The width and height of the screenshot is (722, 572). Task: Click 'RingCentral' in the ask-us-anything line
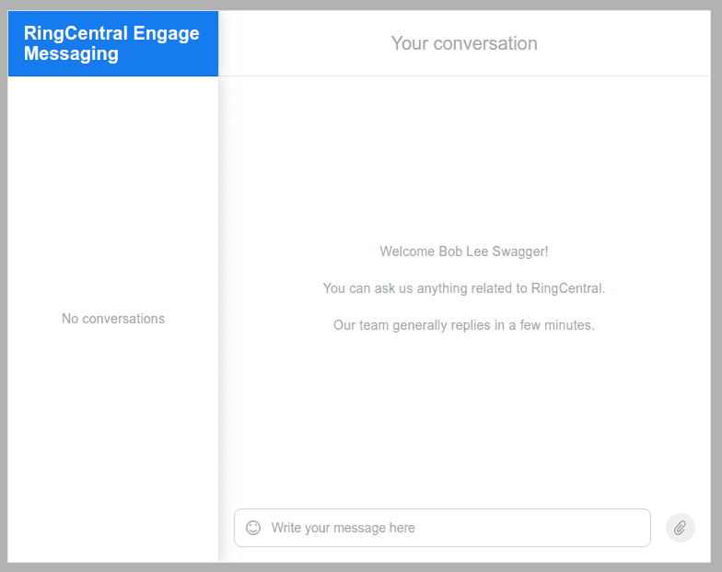567,288
